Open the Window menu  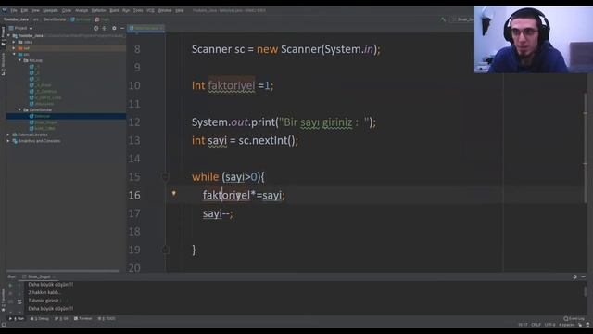[x=165, y=10]
